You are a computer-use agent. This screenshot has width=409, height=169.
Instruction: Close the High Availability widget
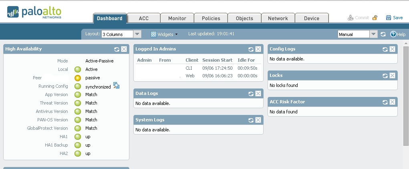pyautogui.click(x=124, y=49)
